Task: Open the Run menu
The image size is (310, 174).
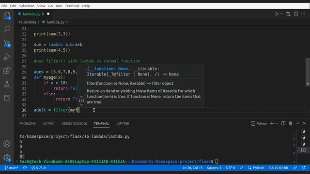Action: [59, 6]
